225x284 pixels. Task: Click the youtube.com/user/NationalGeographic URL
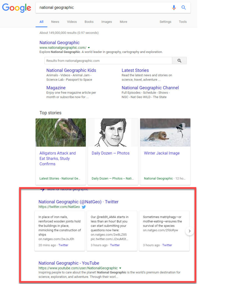(x=78, y=268)
